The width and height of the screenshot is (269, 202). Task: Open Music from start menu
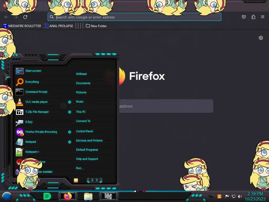coord(80,102)
